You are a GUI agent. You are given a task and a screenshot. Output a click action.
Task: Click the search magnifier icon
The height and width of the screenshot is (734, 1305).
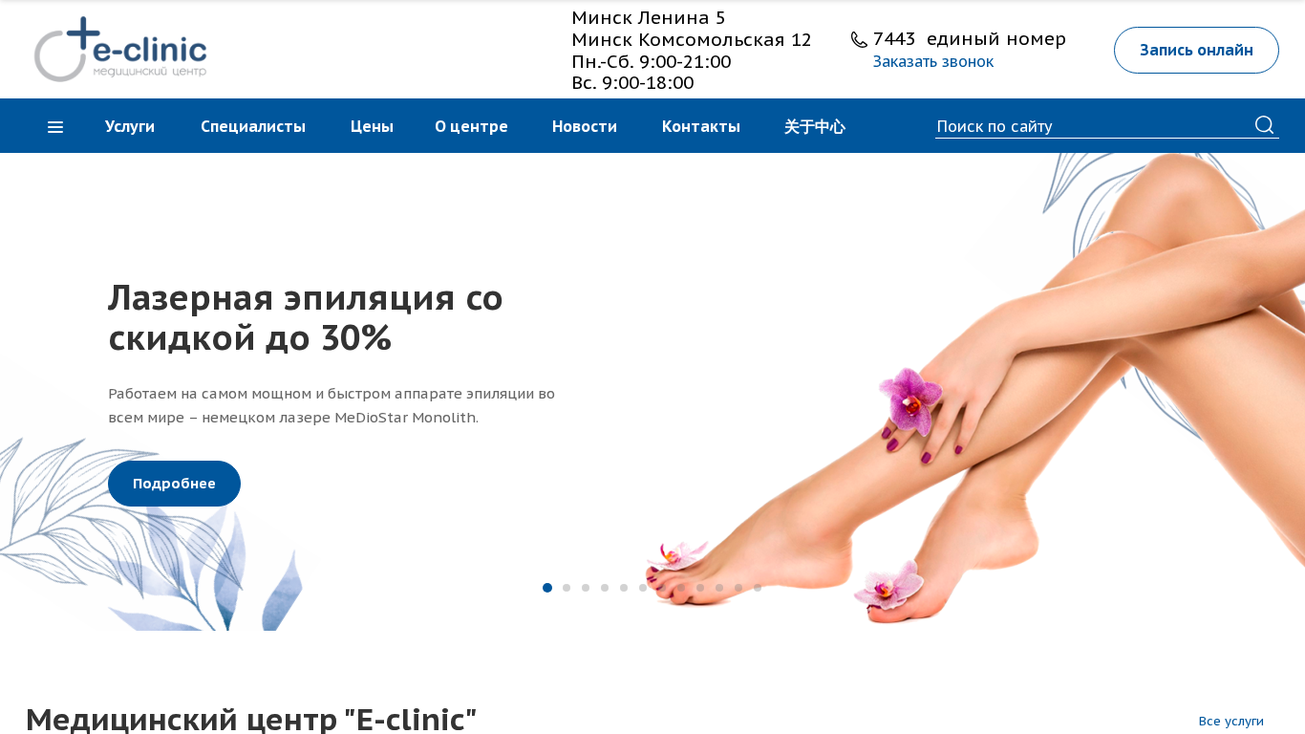coord(1265,125)
